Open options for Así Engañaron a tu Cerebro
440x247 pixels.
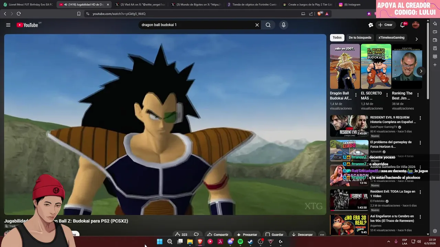tap(420, 217)
